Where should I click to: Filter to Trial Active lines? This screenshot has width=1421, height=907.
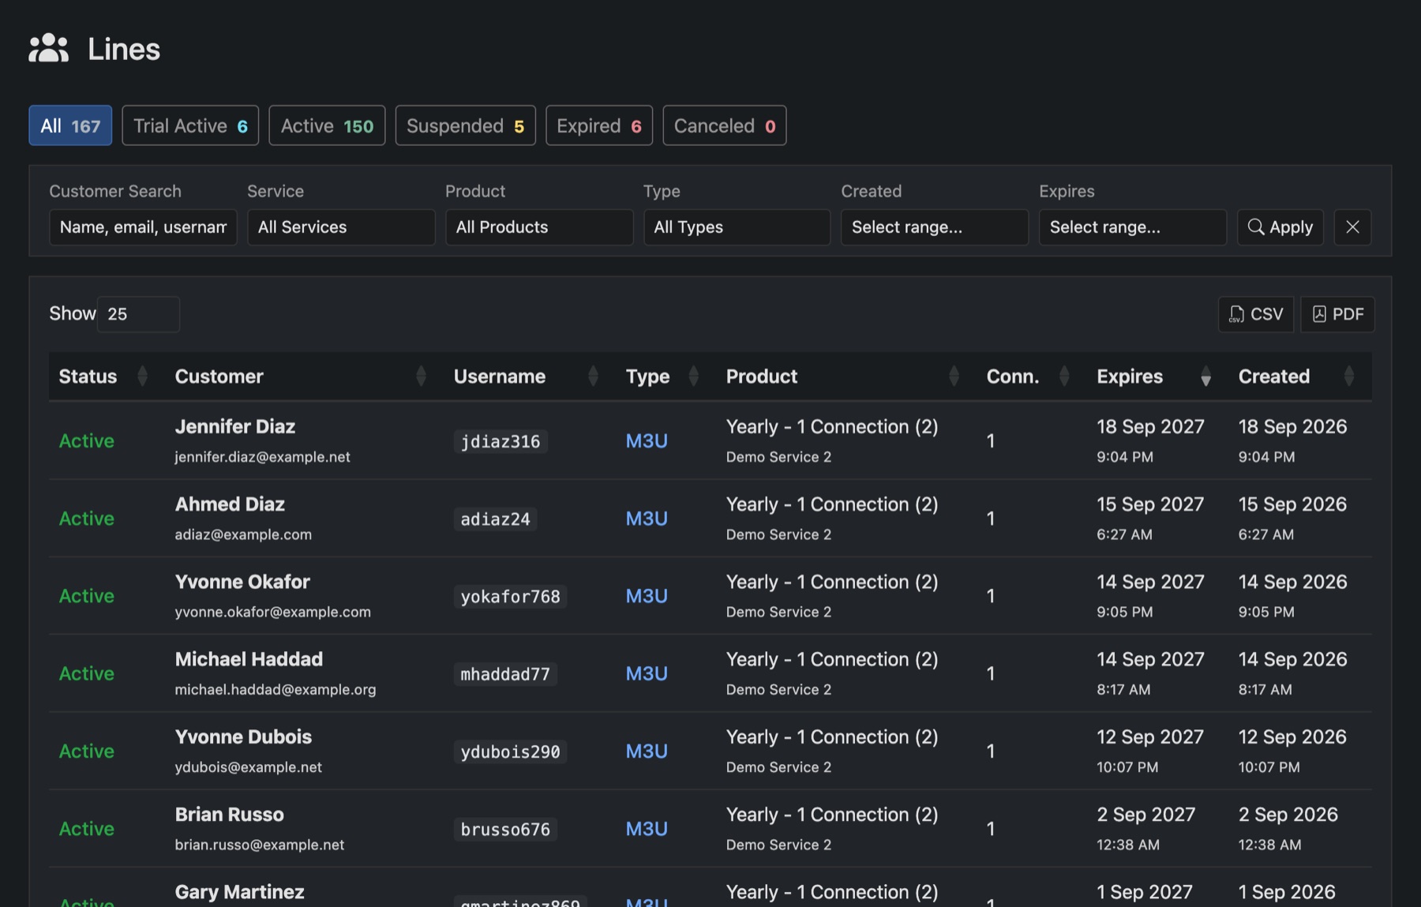point(190,126)
